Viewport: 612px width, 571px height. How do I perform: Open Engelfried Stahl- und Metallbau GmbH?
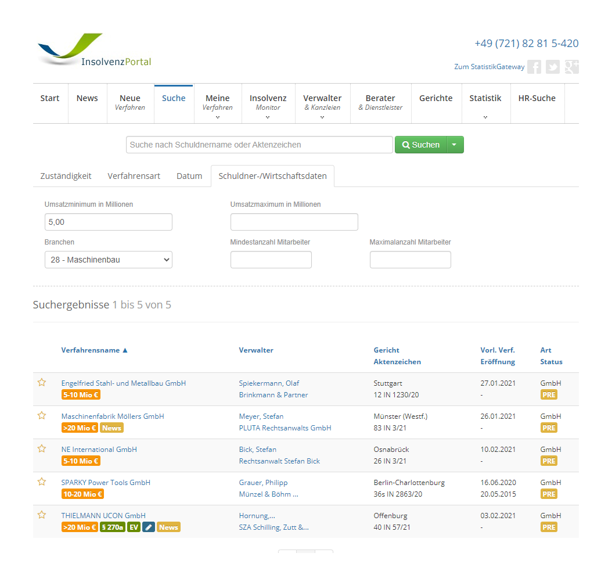(123, 383)
